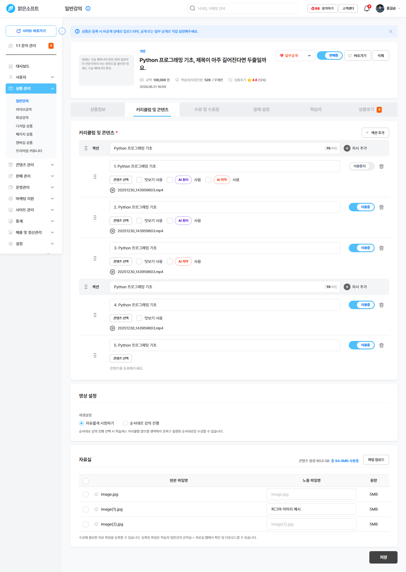
Task: Click the plus icon of first 차시 추가
Action: point(347,148)
